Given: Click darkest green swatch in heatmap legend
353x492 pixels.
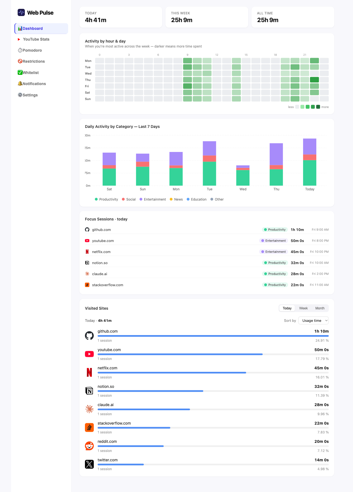Looking at the screenshot, I should 318,107.
